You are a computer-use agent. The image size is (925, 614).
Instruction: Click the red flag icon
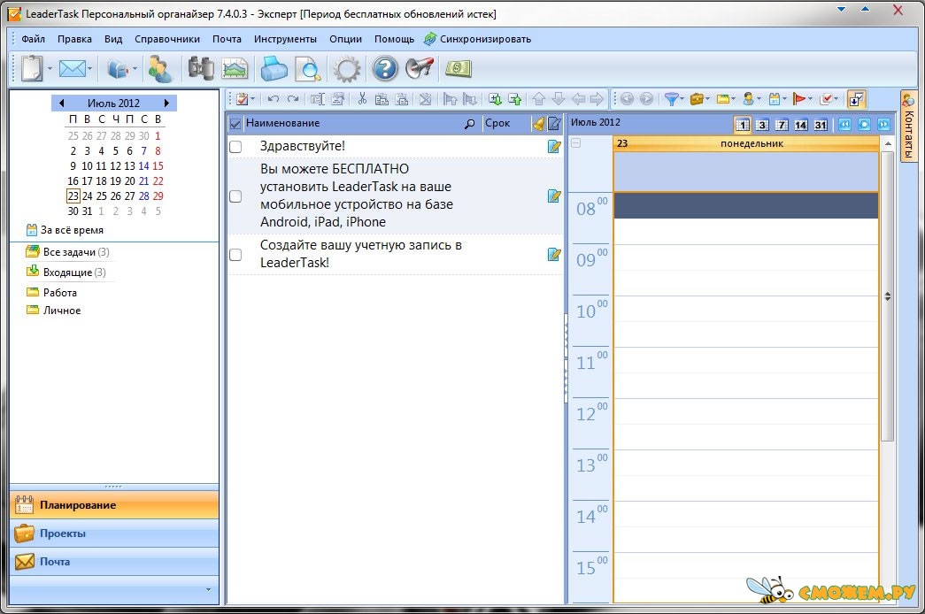798,99
